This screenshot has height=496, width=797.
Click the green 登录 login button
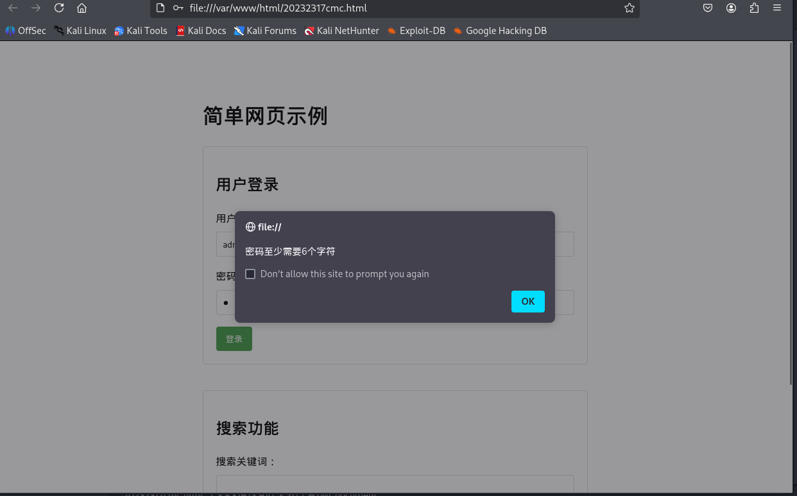coord(234,338)
